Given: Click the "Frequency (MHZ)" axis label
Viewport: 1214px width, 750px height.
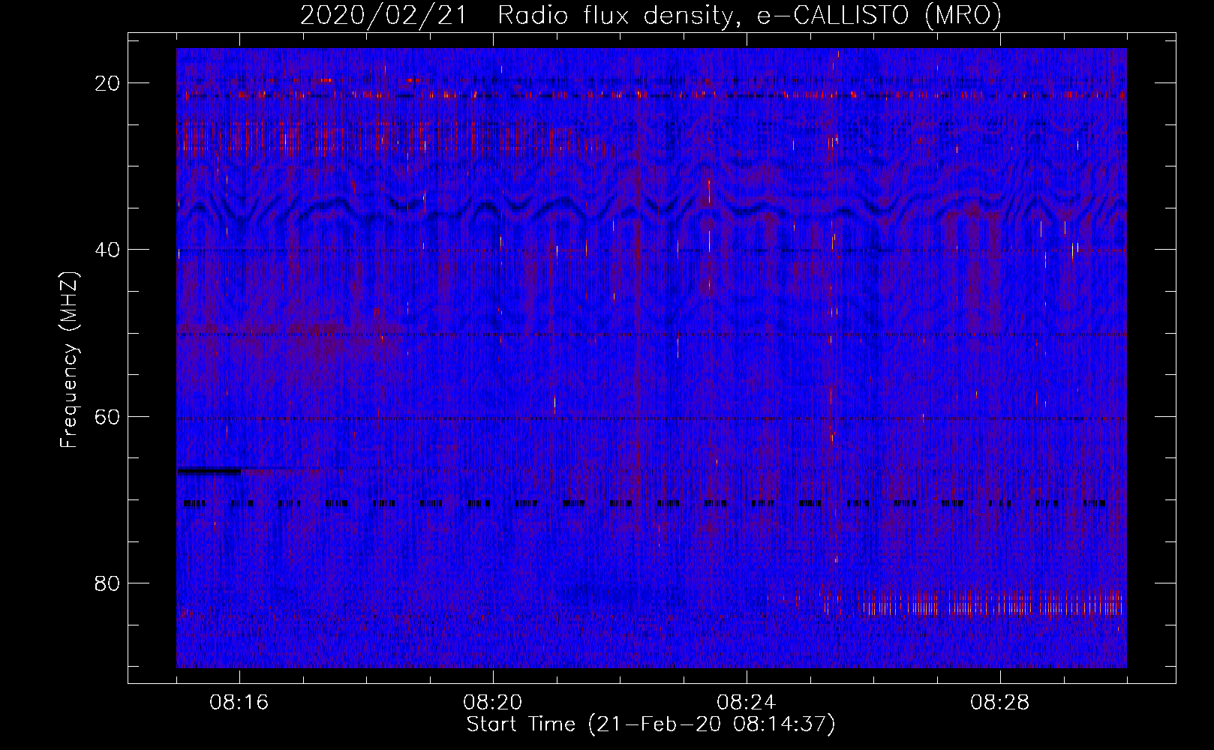Looking at the screenshot, I should tap(69, 360).
